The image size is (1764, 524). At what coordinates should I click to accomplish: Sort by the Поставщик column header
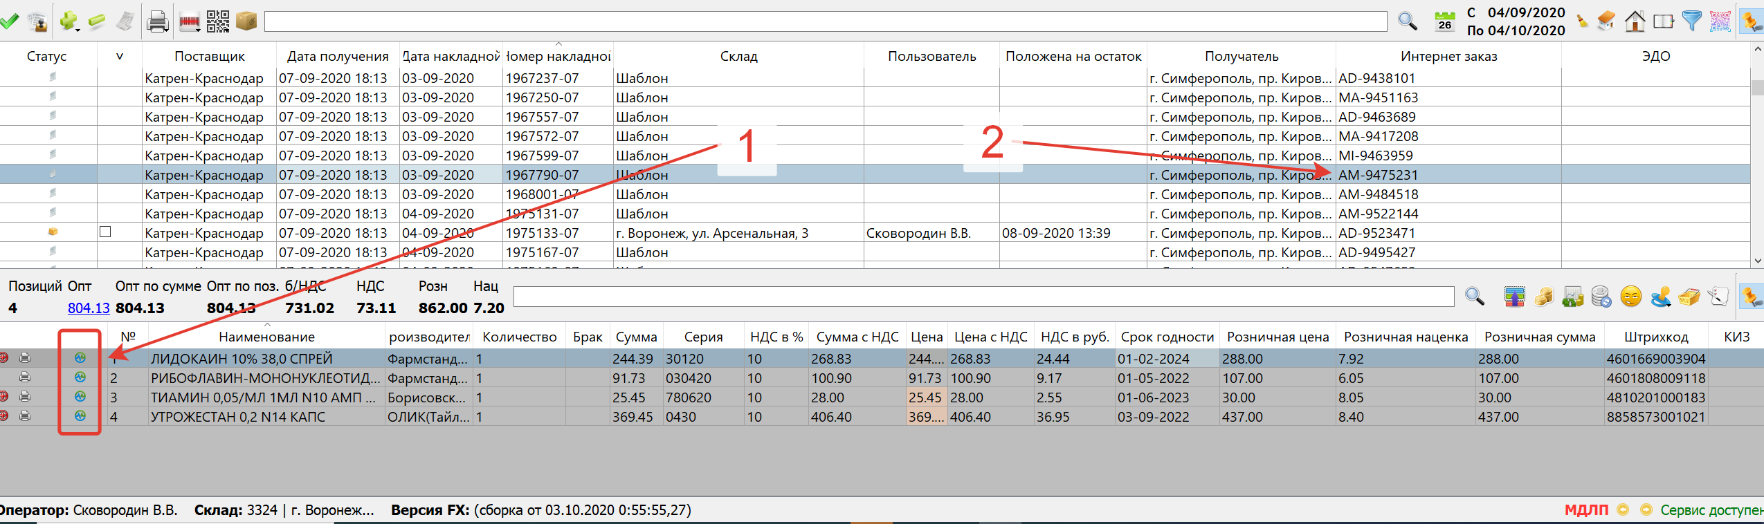pos(209,56)
